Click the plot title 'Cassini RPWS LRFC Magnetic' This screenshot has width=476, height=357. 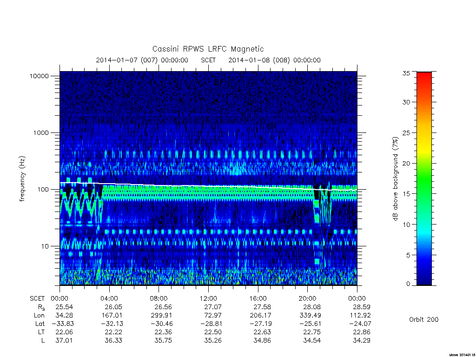(x=208, y=49)
